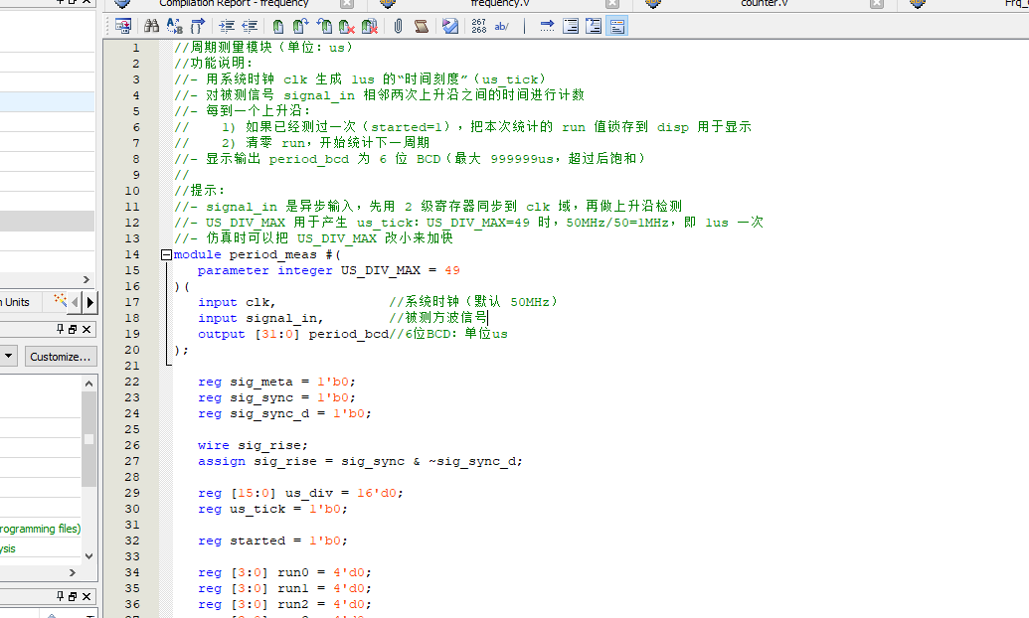Click the 'reg us_tick = 1'b0;' line
This screenshot has width=1029, height=618.
(272, 509)
